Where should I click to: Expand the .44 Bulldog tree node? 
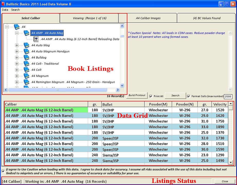[17, 57]
